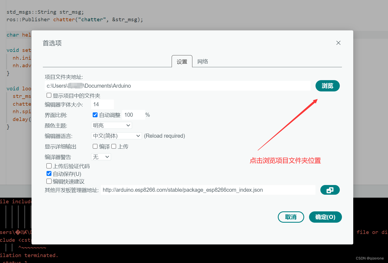Switch to the 网络 tab
The width and height of the screenshot is (388, 263).
point(202,61)
